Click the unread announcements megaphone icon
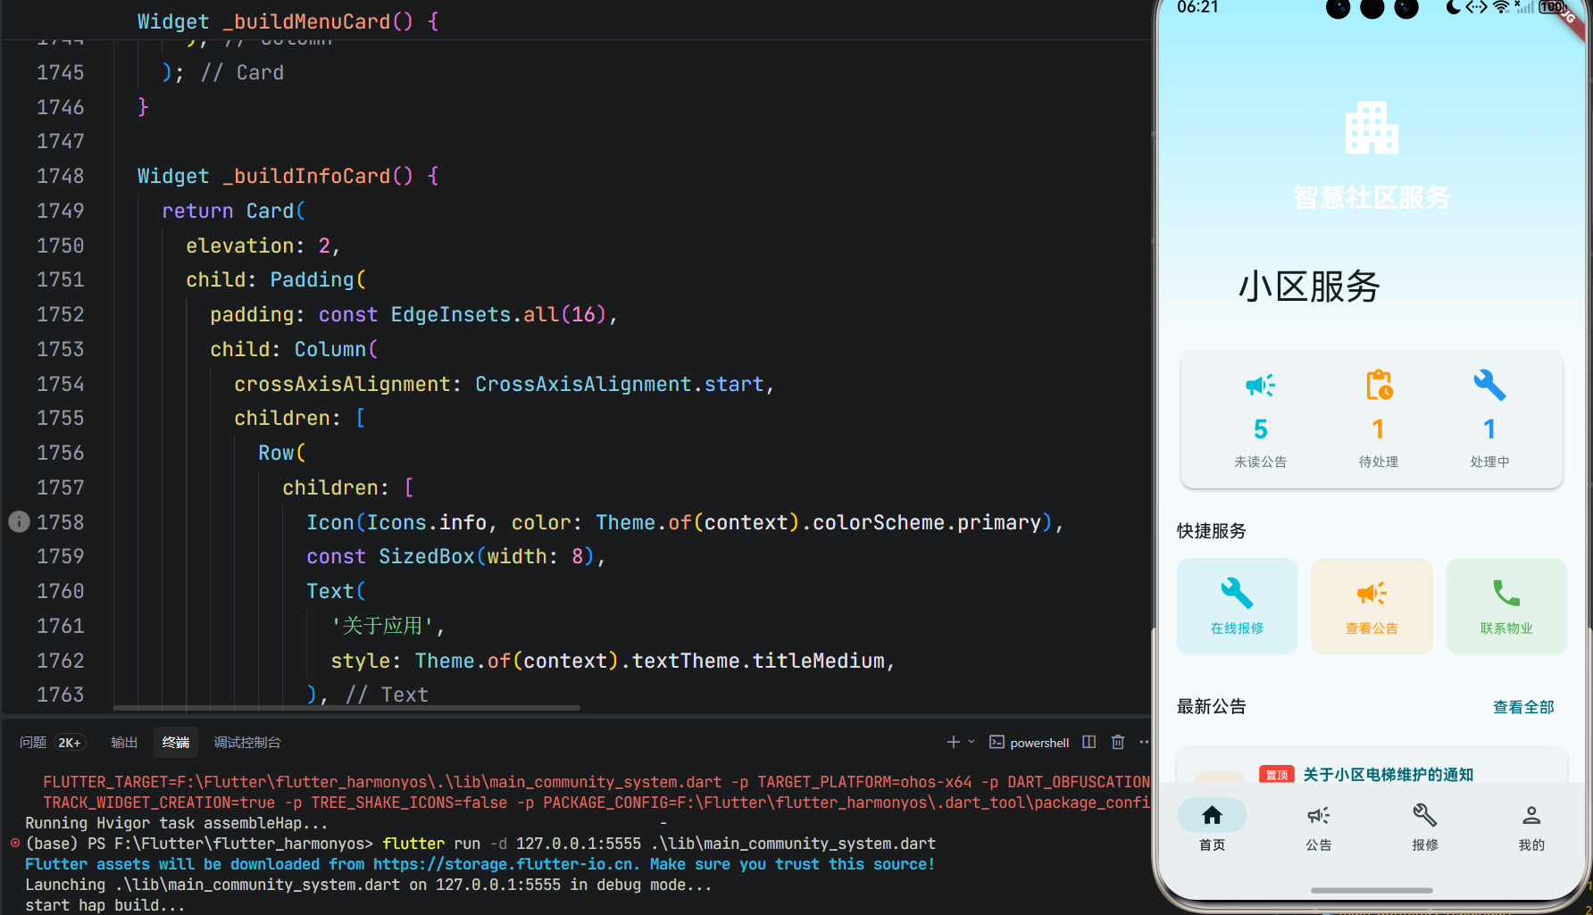 click(1260, 386)
